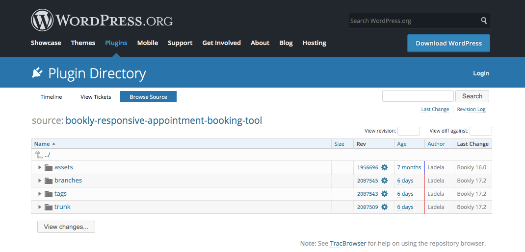Open the Support menu item
525x252 pixels.
coord(180,43)
